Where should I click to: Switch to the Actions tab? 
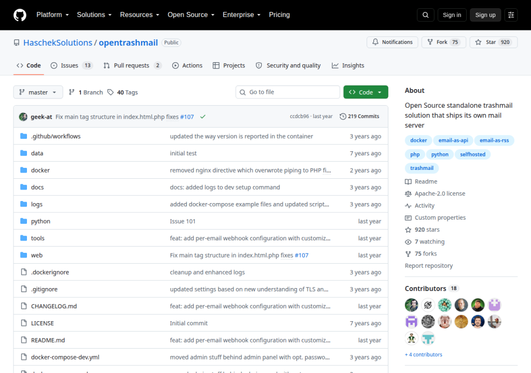click(x=187, y=65)
